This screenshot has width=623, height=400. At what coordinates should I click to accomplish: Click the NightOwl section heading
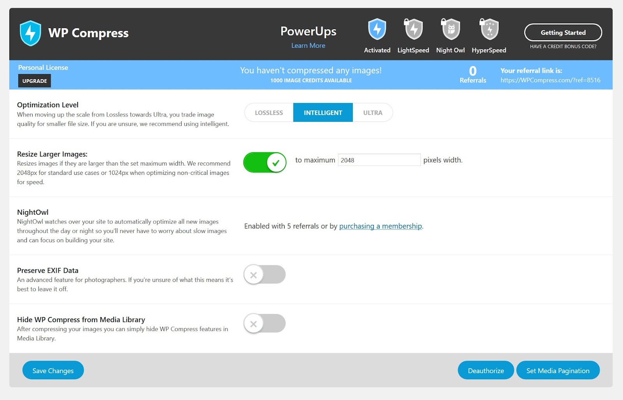click(x=33, y=212)
